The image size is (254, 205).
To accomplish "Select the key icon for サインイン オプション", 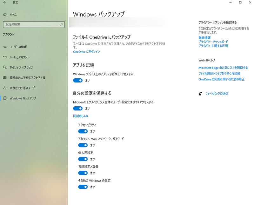I will coord(5,67).
